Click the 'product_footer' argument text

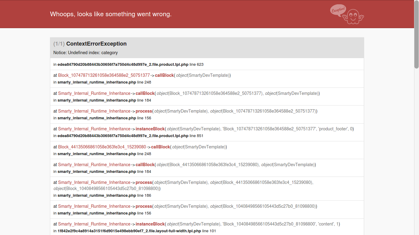click(333, 129)
